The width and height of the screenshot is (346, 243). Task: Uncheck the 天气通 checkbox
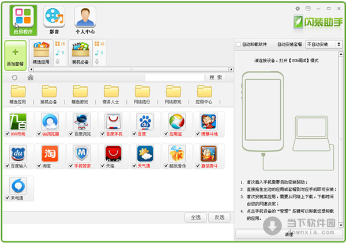pos(134,166)
